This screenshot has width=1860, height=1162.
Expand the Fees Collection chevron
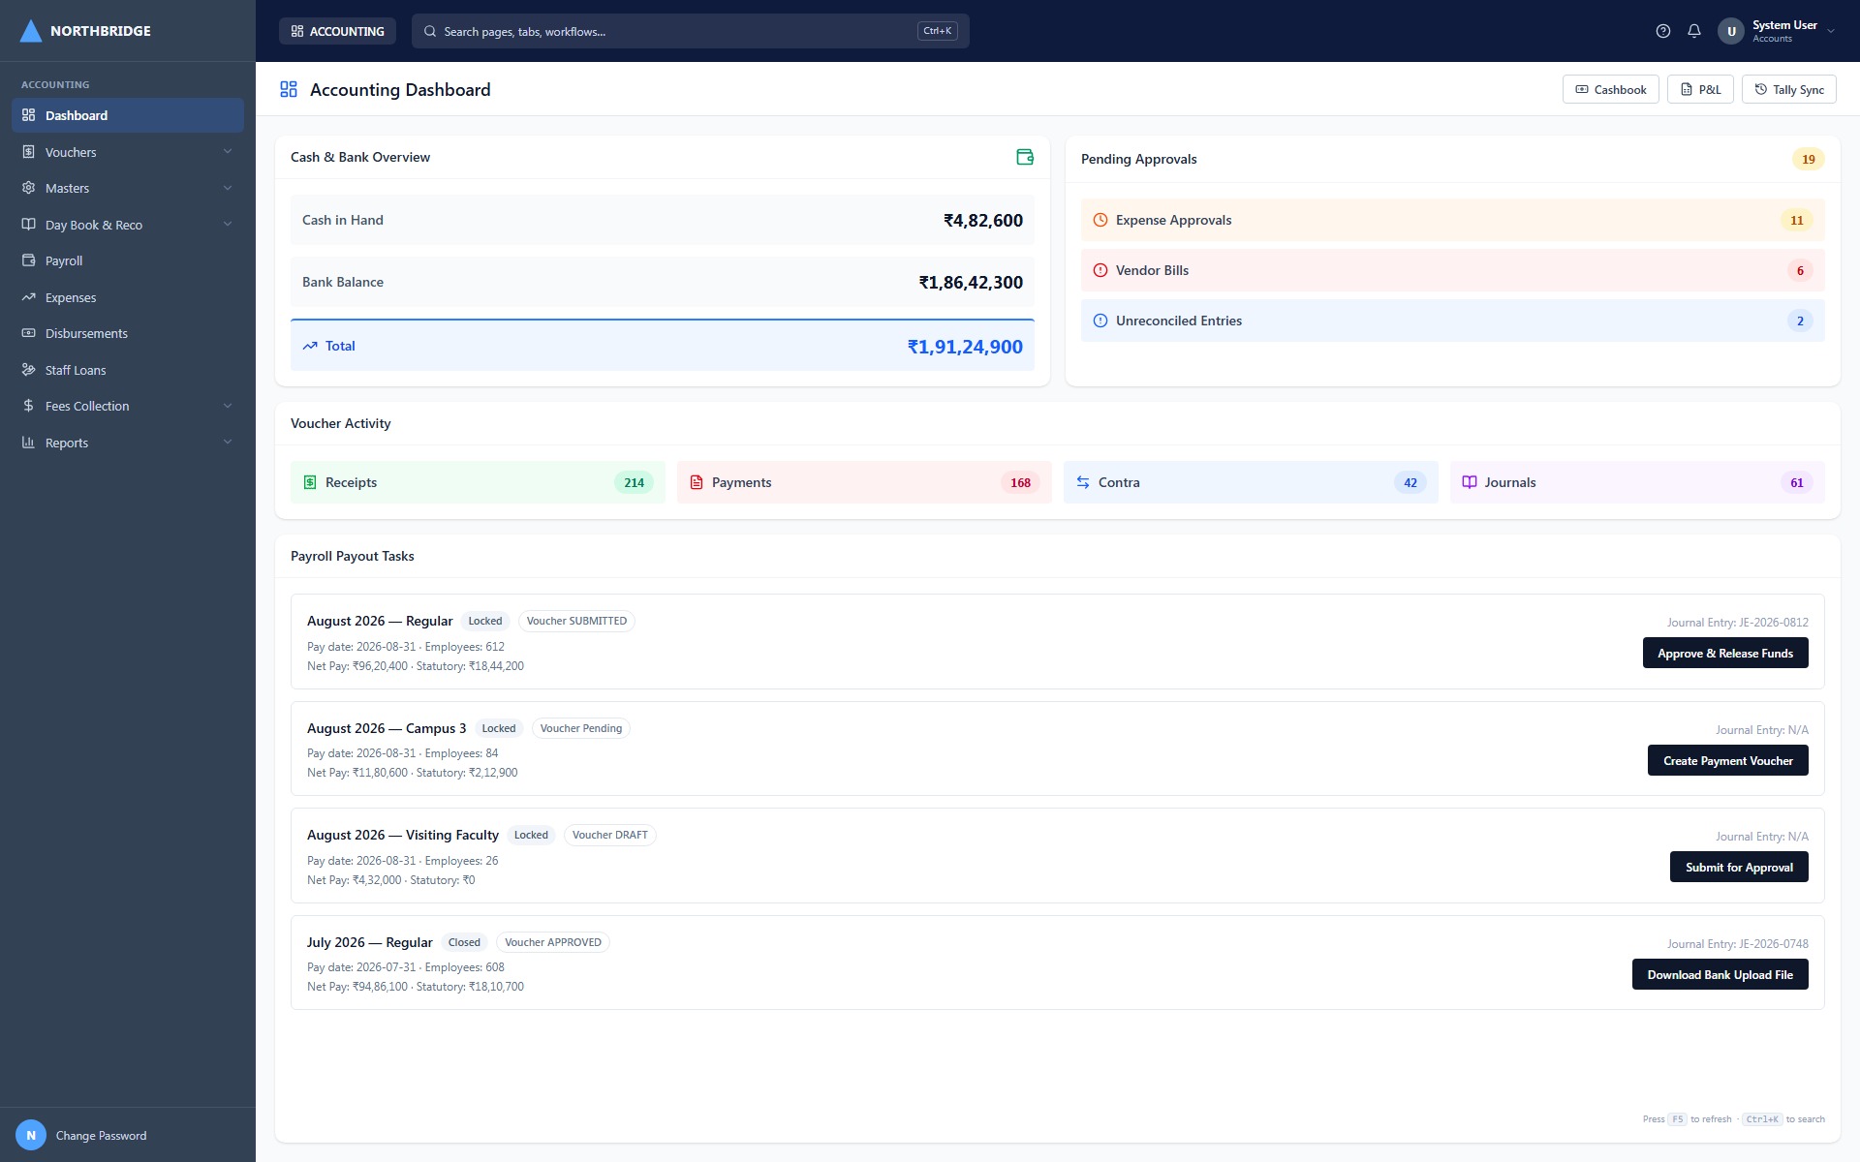point(228,406)
